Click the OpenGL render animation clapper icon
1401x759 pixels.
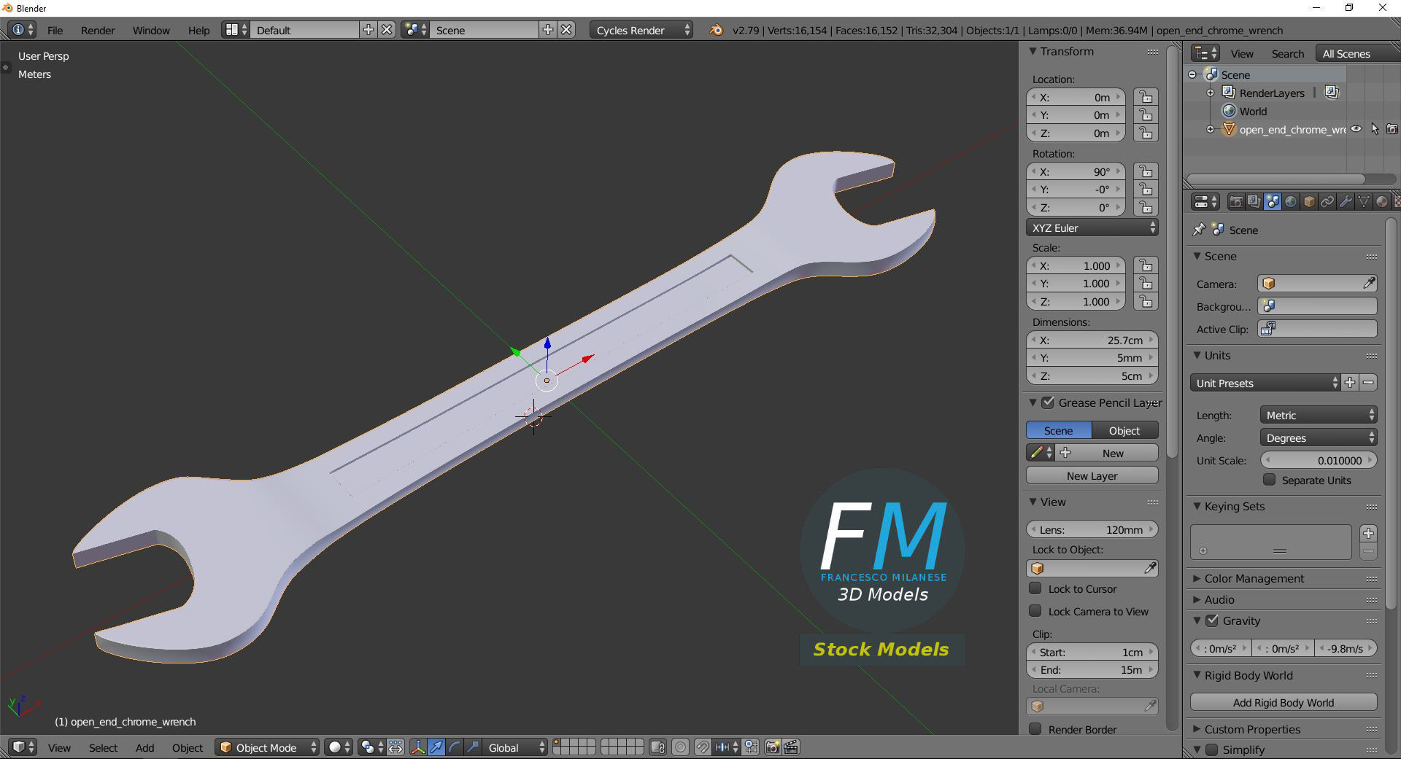point(791,747)
